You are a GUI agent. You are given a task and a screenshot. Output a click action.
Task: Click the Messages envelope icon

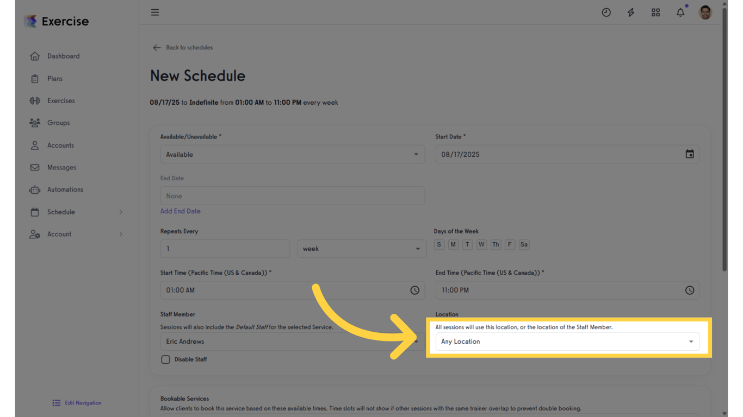(35, 168)
